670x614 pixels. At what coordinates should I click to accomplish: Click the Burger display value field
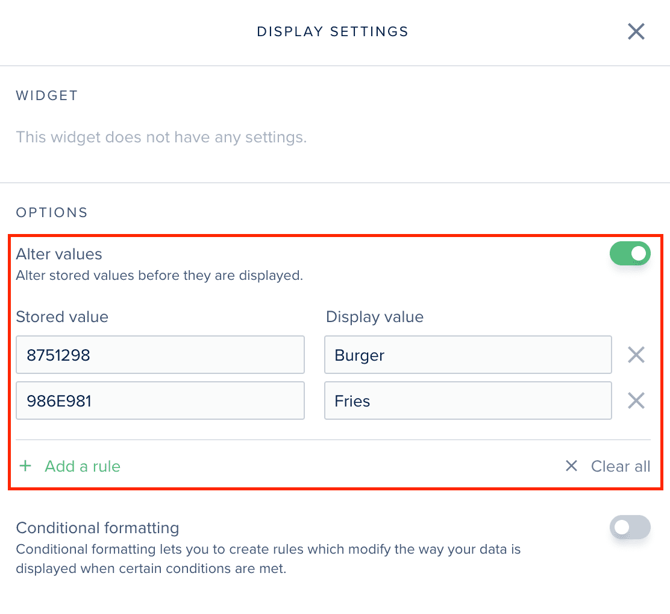pyautogui.click(x=468, y=355)
